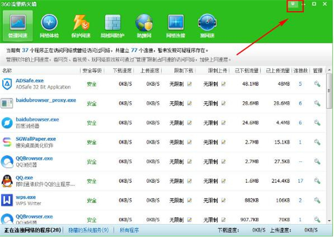Open manage wrench for SGWallPaper.exe

click(x=317, y=142)
